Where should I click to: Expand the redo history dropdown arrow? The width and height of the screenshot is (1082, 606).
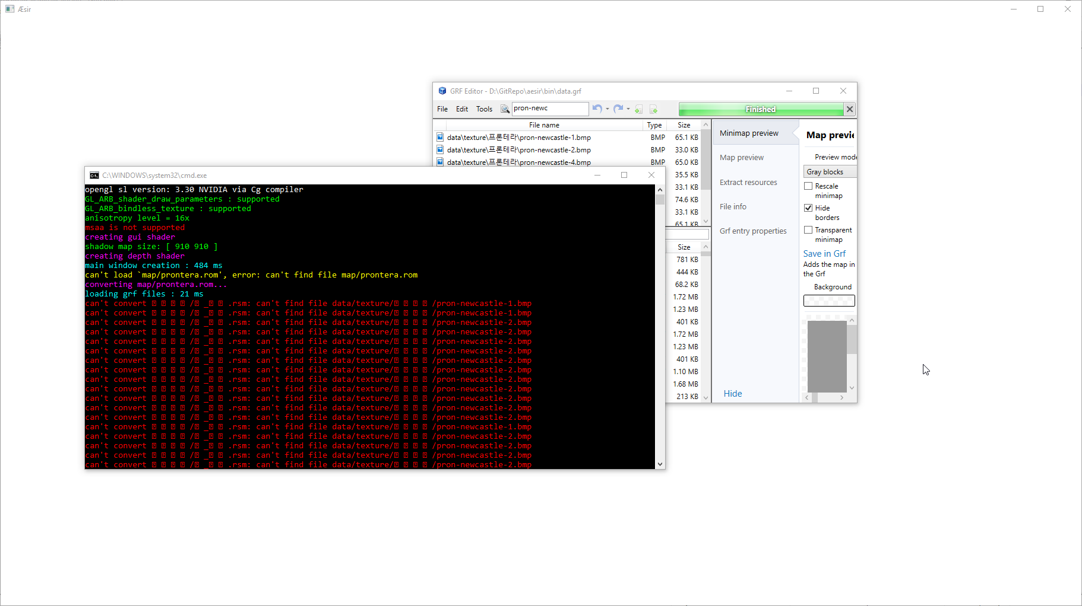click(x=628, y=109)
